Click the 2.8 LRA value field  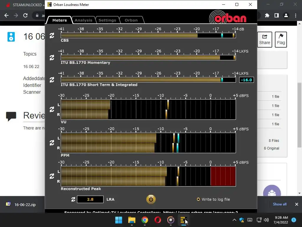point(90,200)
